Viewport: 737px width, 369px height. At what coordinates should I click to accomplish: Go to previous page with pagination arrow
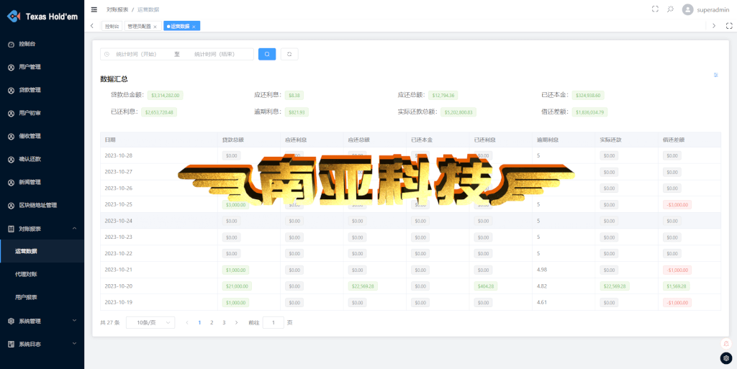coord(188,322)
